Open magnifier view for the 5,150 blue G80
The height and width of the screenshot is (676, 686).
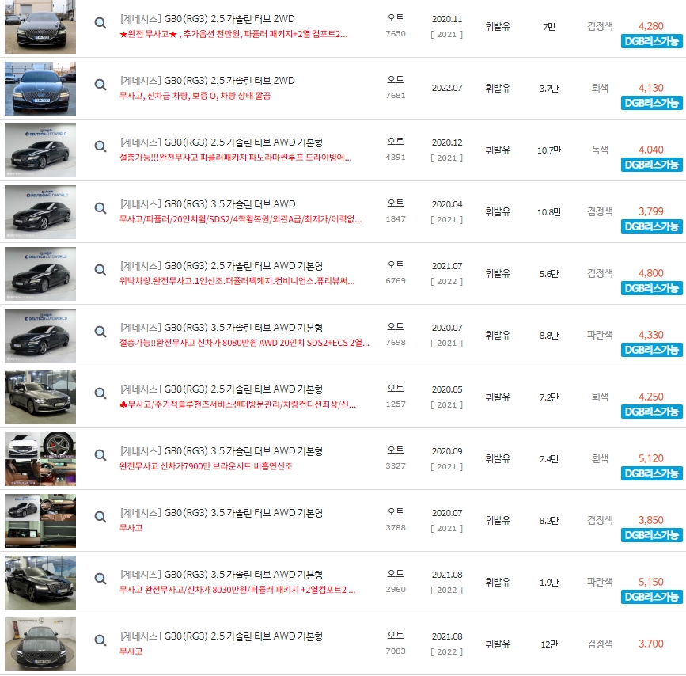tap(100, 578)
